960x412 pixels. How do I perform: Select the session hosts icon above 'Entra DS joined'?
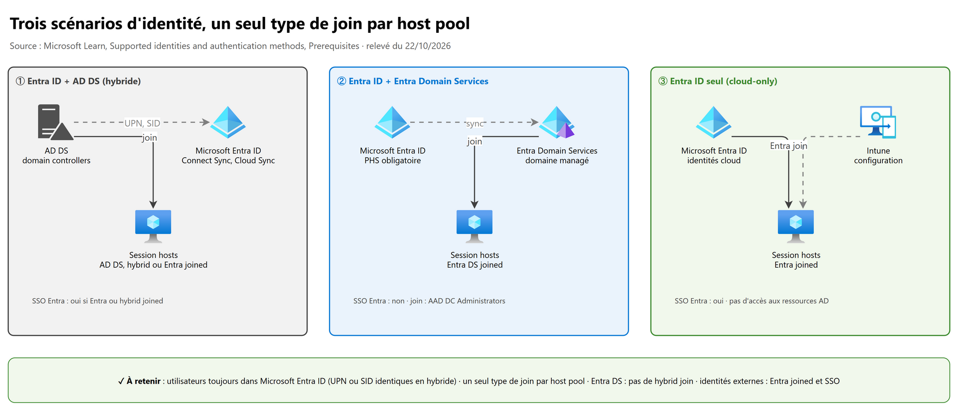point(475,226)
